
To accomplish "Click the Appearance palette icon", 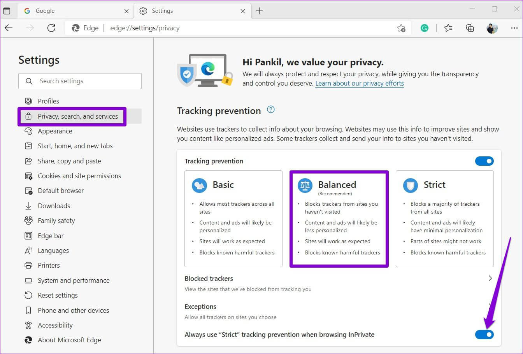I will (x=28, y=131).
